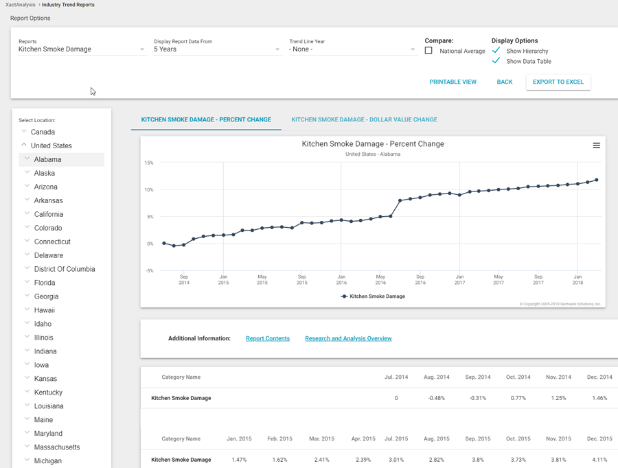The height and width of the screenshot is (468, 618).
Task: Open the Reports dropdown
Action: point(81,49)
